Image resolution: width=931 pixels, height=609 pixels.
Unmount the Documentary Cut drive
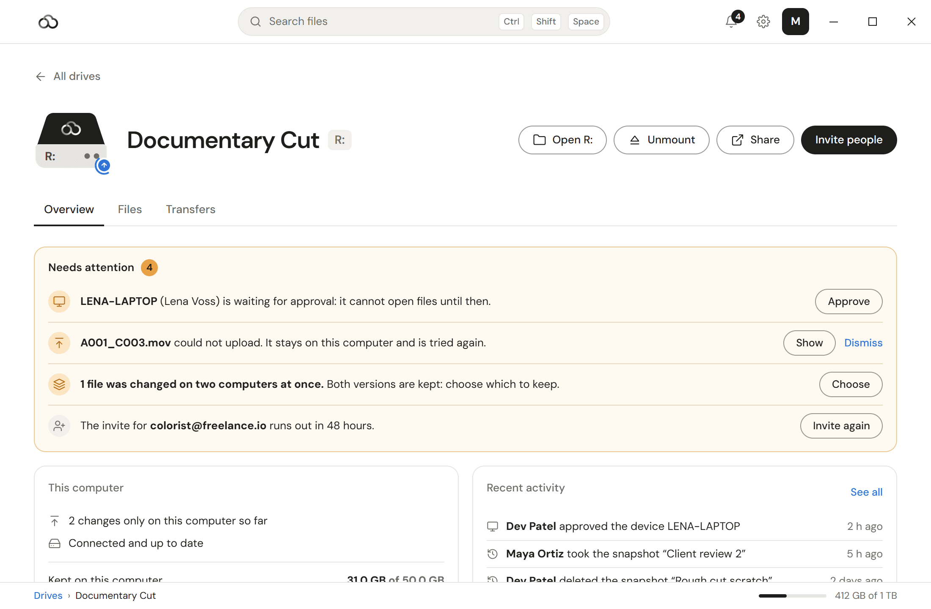point(661,140)
